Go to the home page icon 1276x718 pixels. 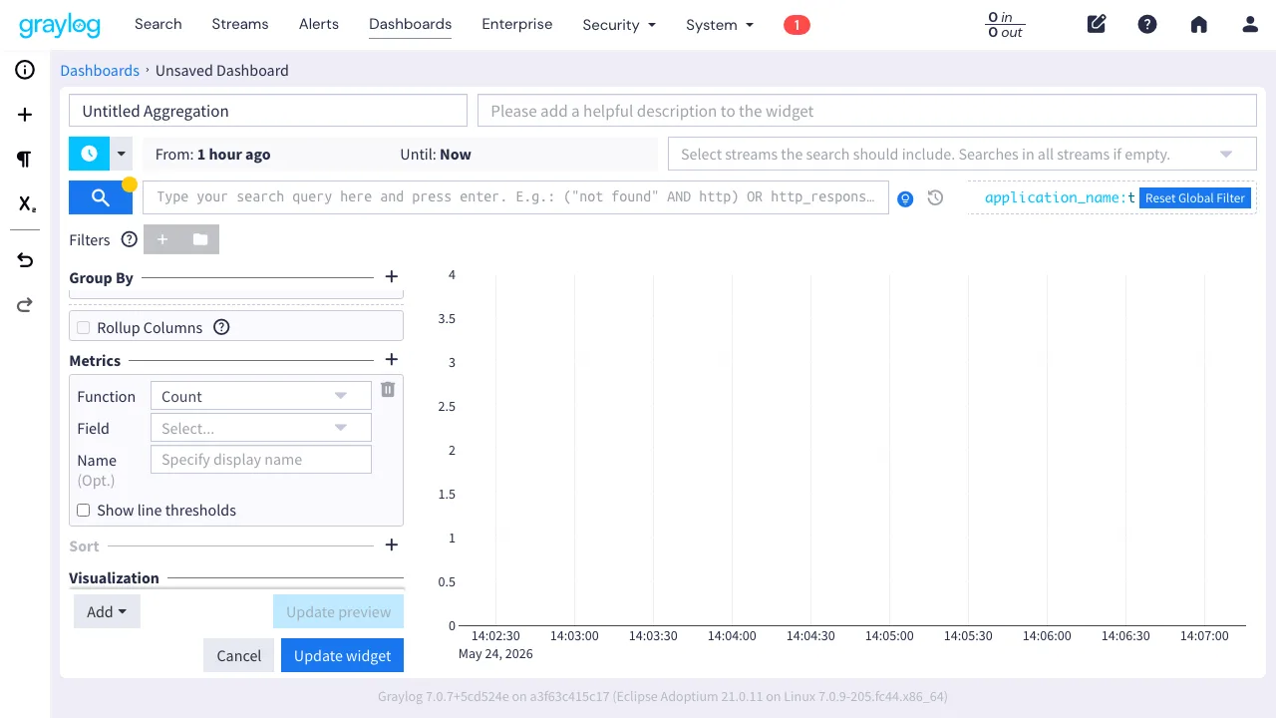(1199, 25)
